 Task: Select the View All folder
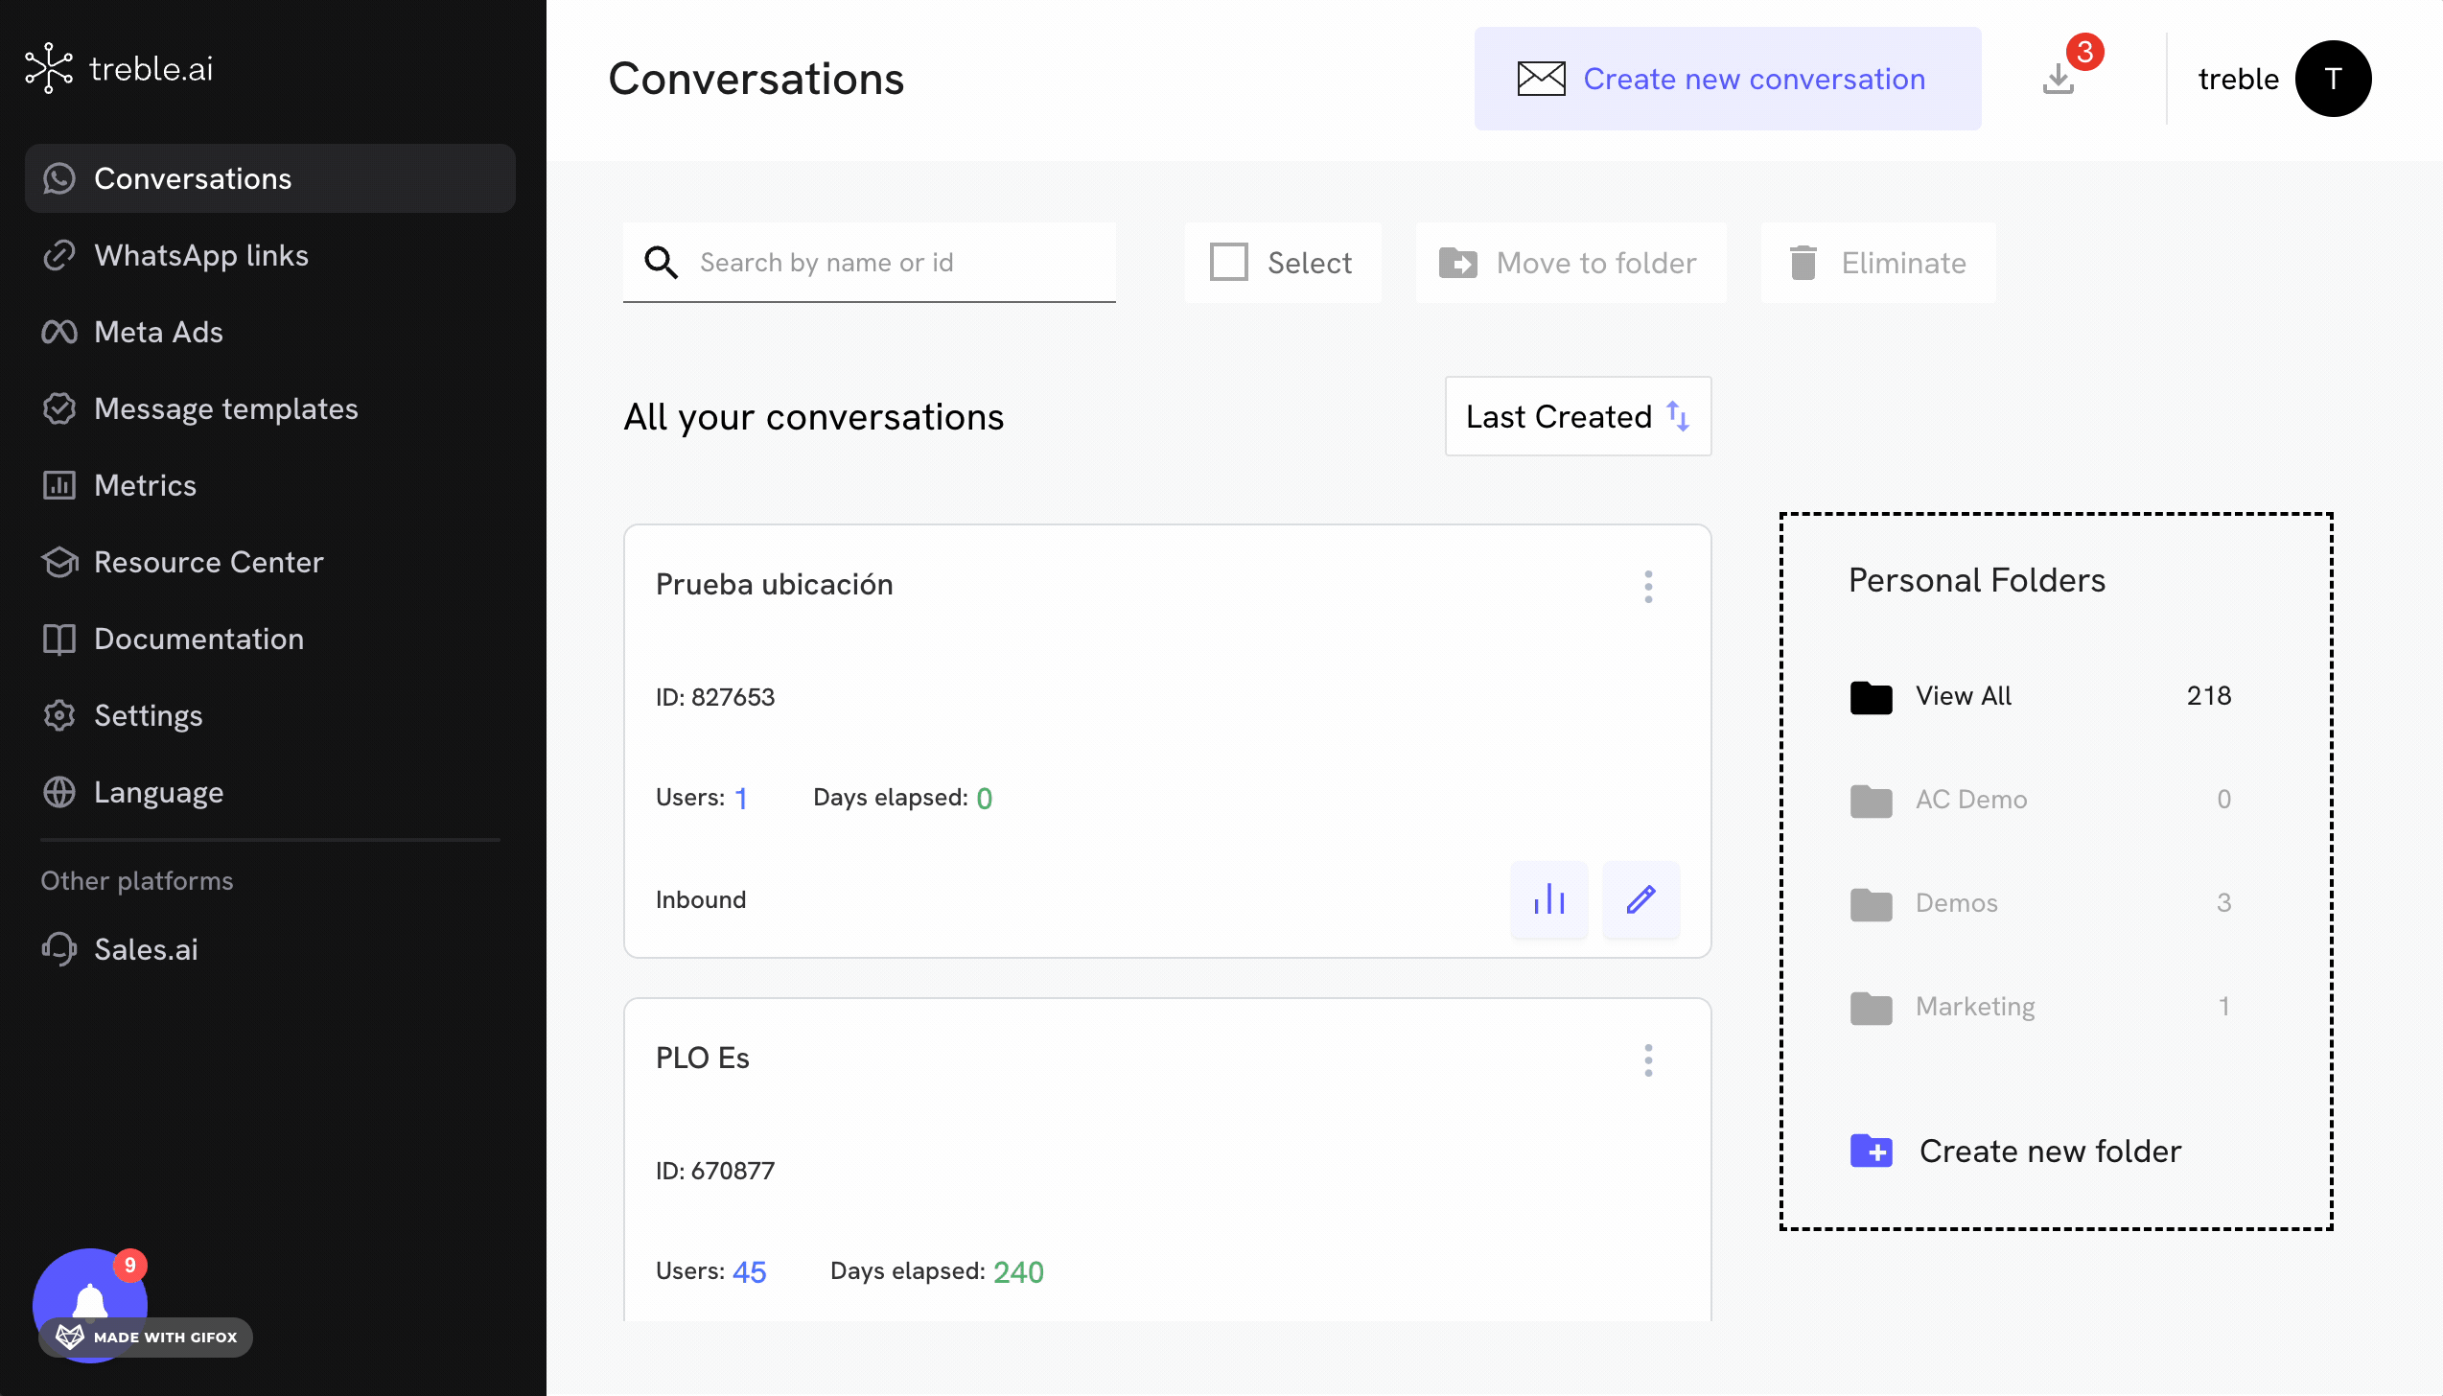[1963, 695]
